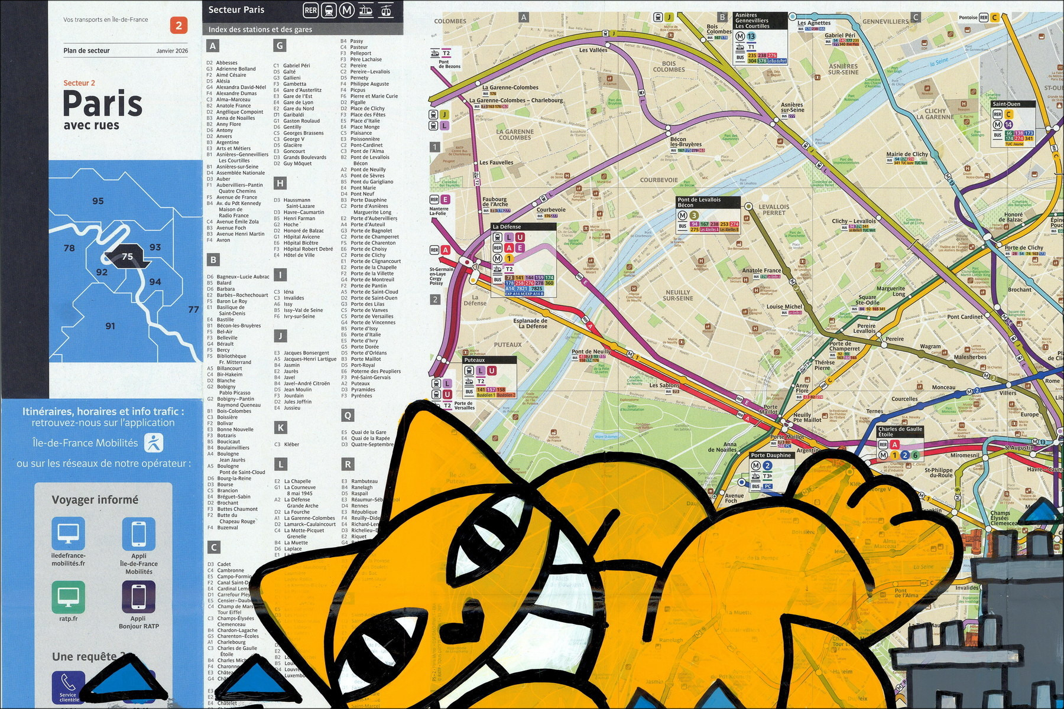
Task: Select the Metro M icon in the header
Action: [348, 10]
